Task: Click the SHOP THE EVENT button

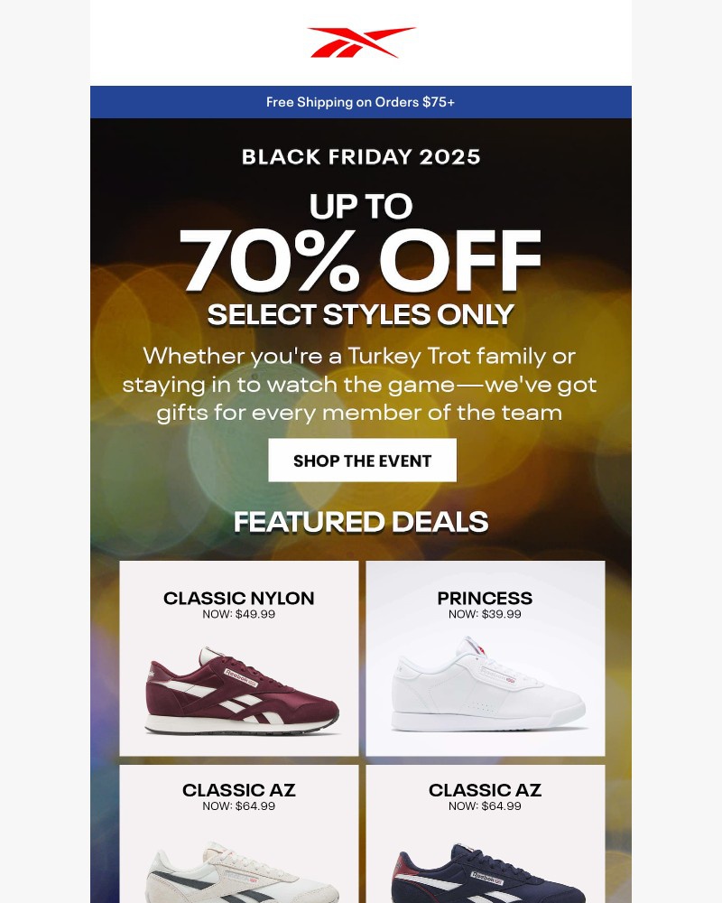Action: [362, 460]
